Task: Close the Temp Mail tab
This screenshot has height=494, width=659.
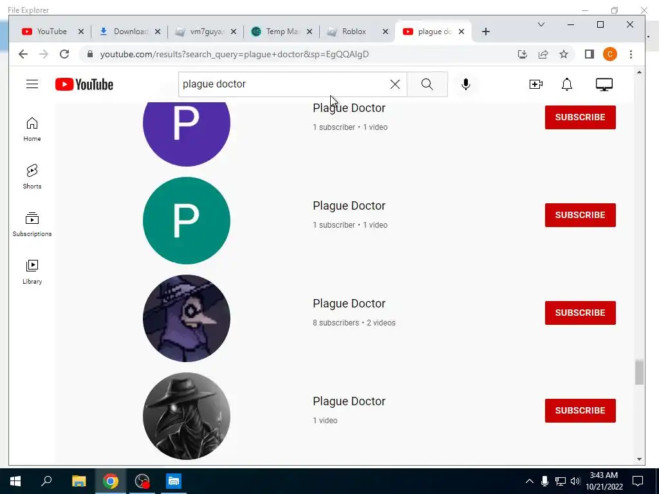Action: coord(310,32)
